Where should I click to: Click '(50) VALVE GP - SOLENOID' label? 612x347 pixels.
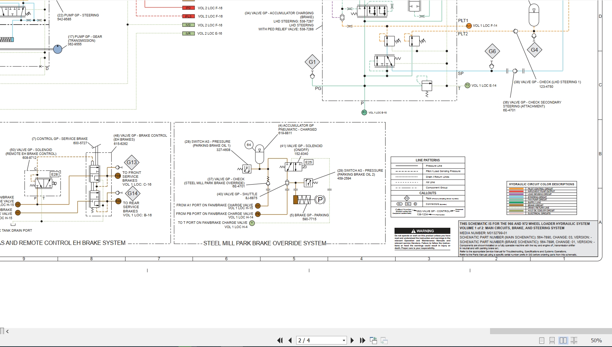tap(31, 150)
